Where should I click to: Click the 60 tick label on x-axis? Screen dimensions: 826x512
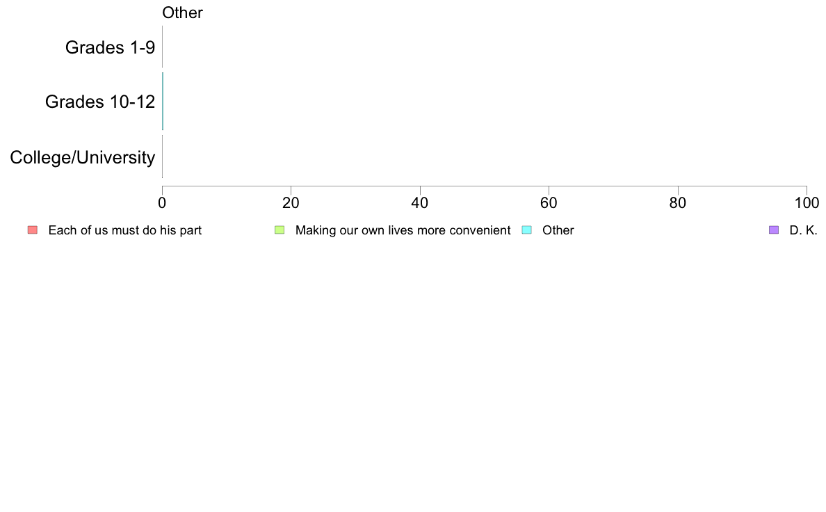(x=549, y=203)
